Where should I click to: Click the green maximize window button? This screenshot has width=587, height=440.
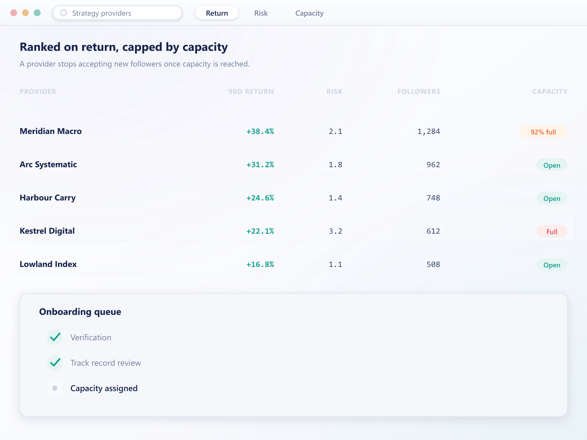tap(37, 13)
